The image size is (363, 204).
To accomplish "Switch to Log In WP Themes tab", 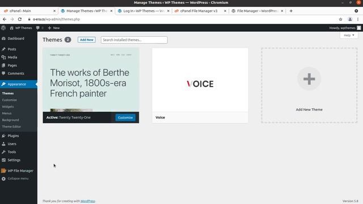I will click(143, 11).
